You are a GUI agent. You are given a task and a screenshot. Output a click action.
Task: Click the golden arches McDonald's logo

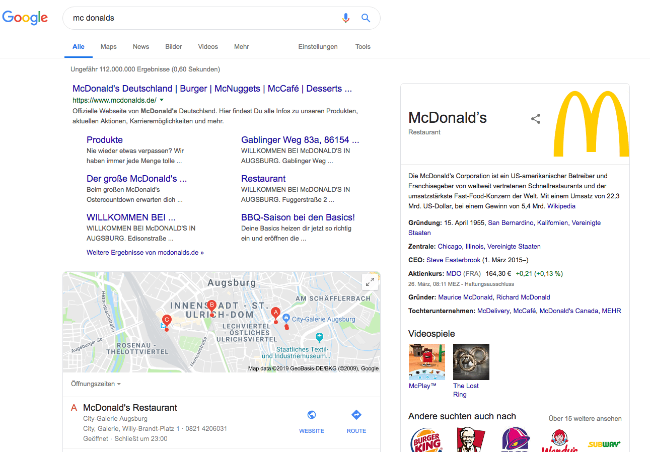[x=591, y=124]
